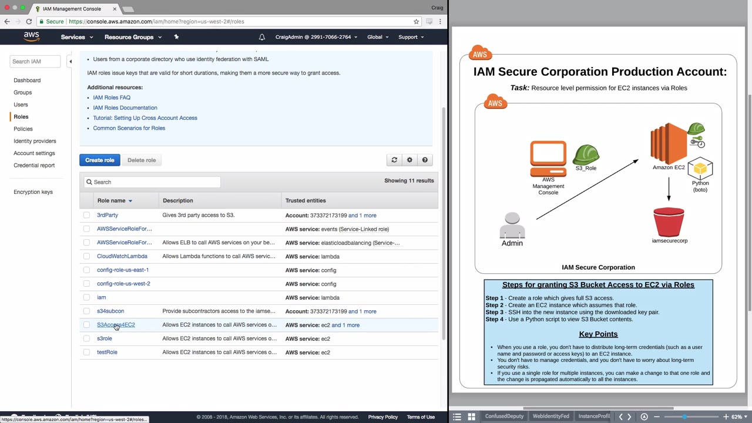The height and width of the screenshot is (423, 752).
Task: Navigate to Users in the sidebar
Action: [21, 105]
